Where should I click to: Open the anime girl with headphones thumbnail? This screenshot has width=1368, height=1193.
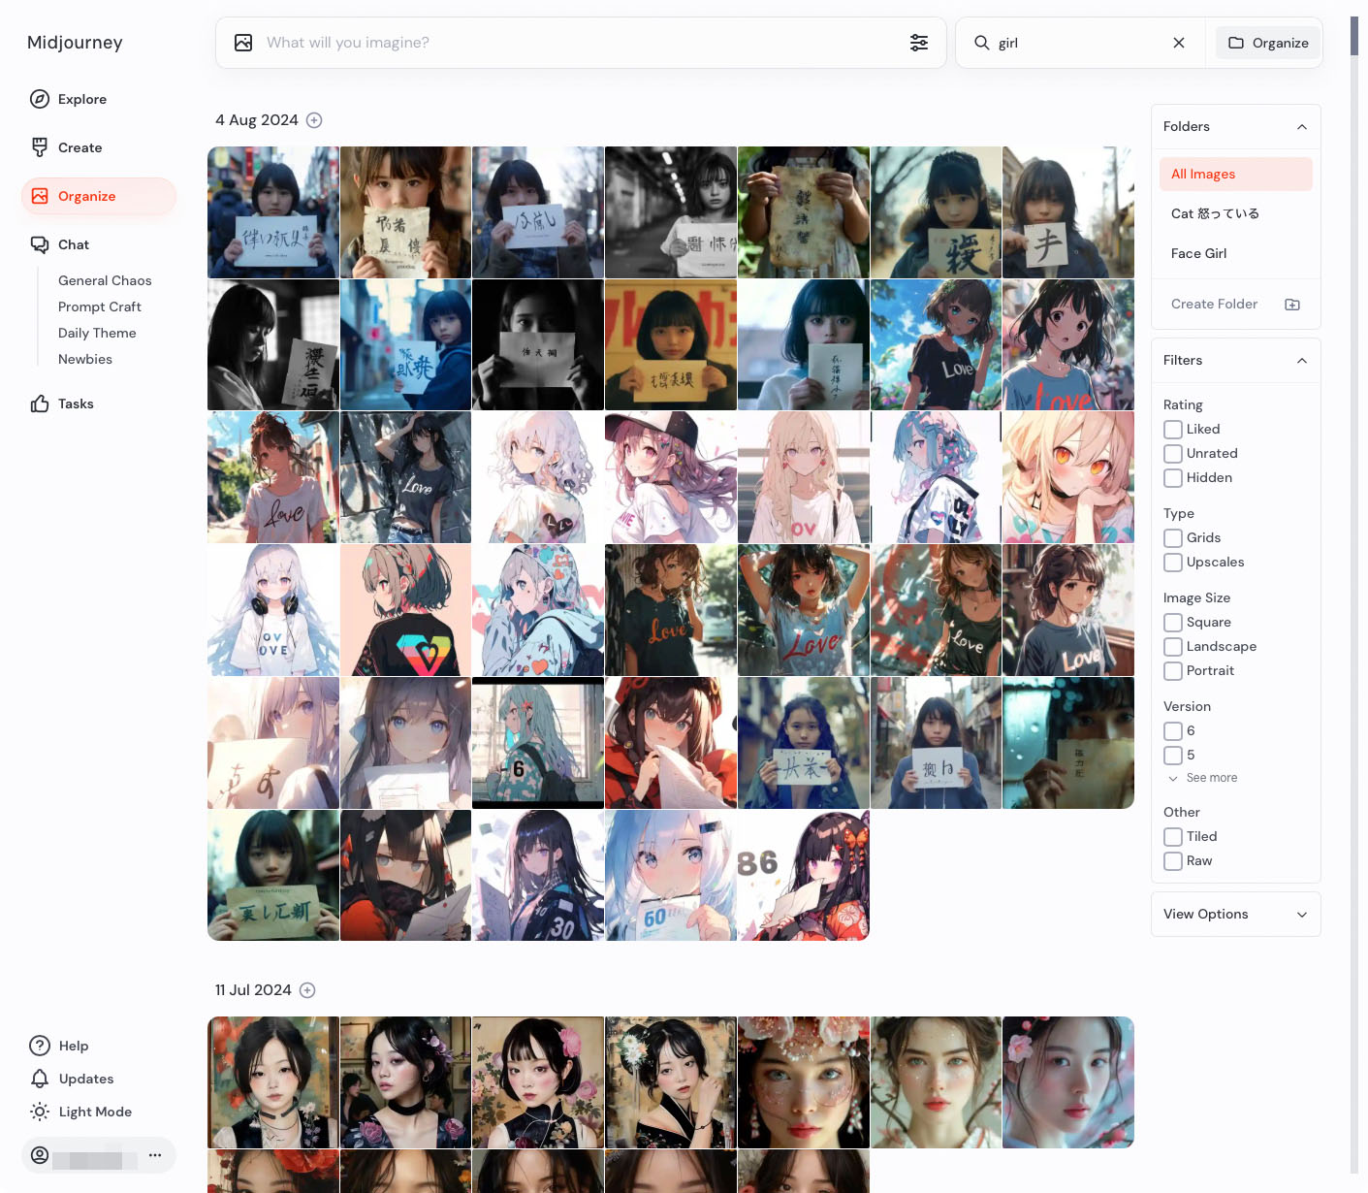point(273,610)
